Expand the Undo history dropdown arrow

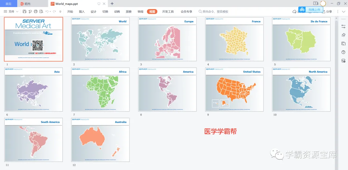50,12
